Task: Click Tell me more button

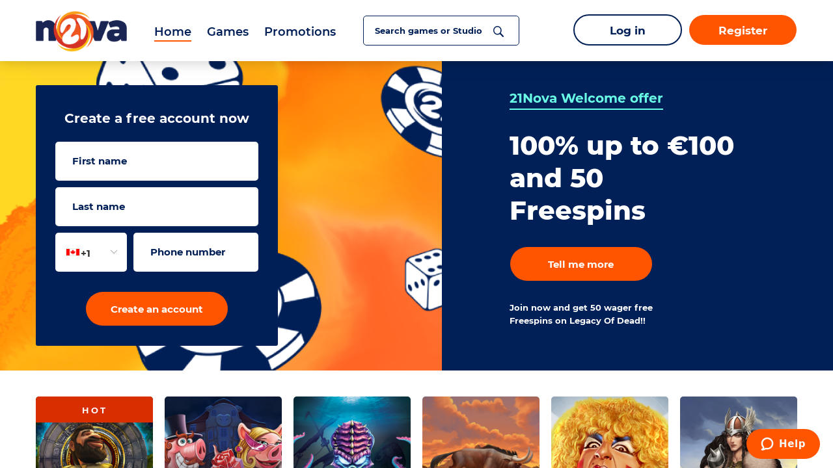Action: click(581, 264)
